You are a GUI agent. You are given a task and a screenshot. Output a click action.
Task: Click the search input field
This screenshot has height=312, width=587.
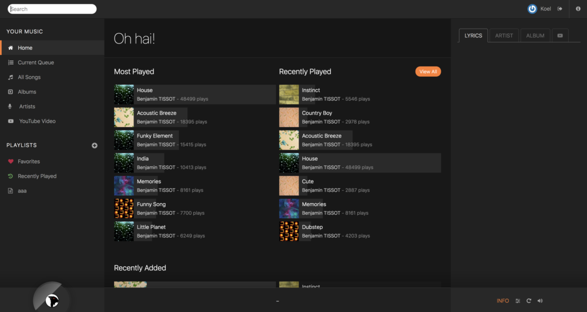click(x=52, y=9)
